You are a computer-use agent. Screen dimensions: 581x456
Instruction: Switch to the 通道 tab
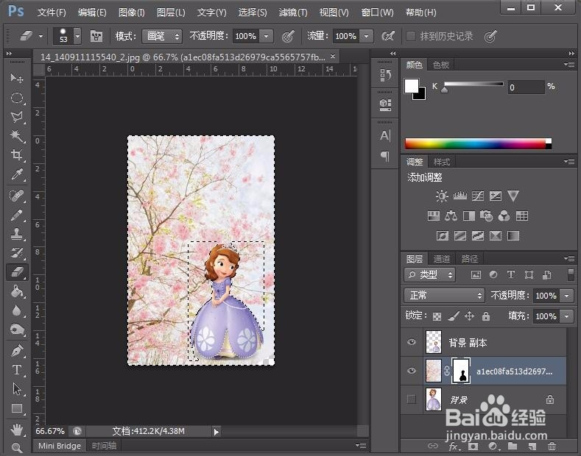coord(441,258)
